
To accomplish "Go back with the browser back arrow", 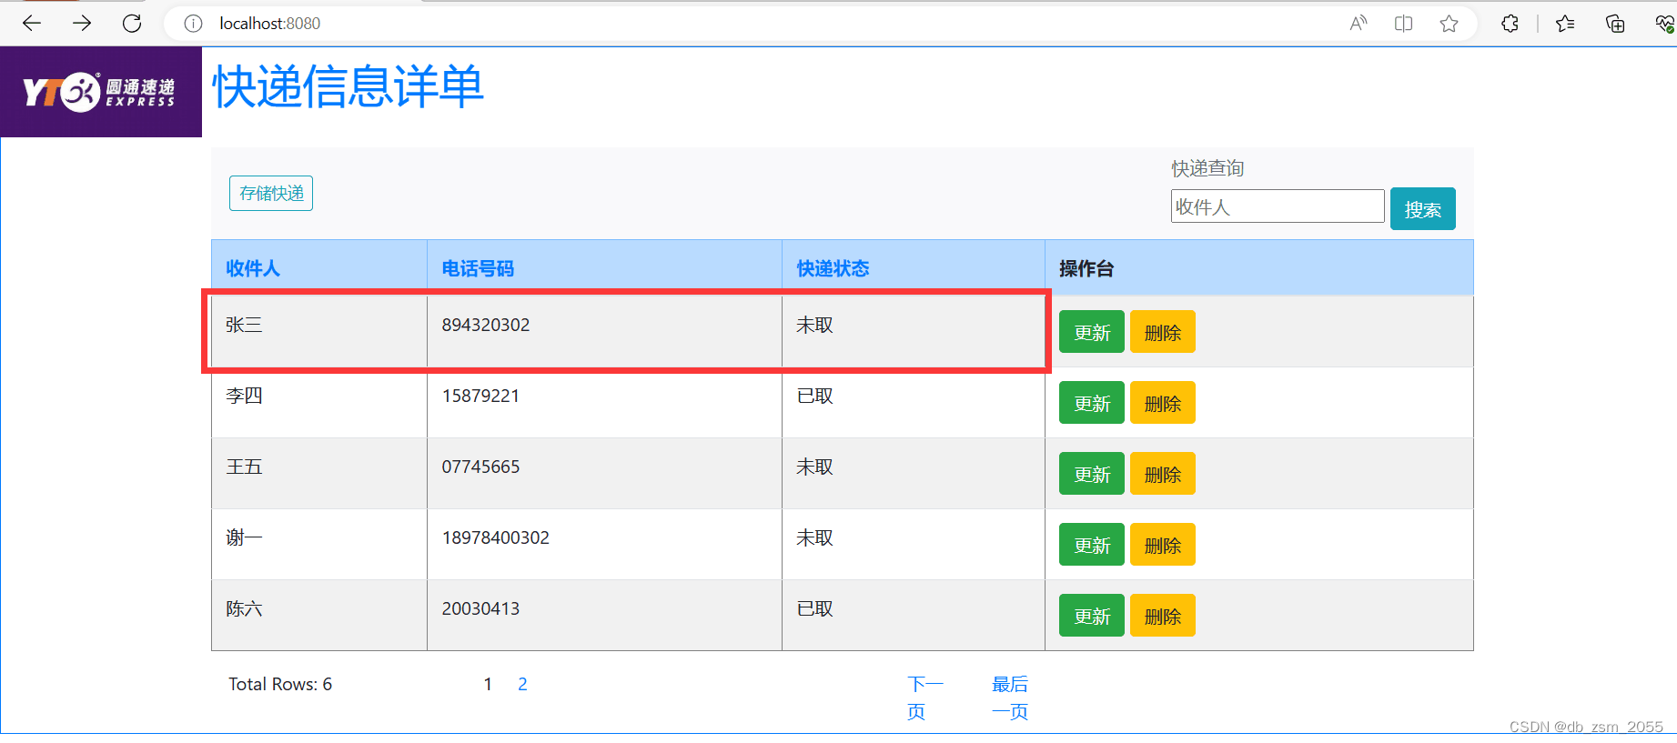I will pyautogui.click(x=32, y=24).
